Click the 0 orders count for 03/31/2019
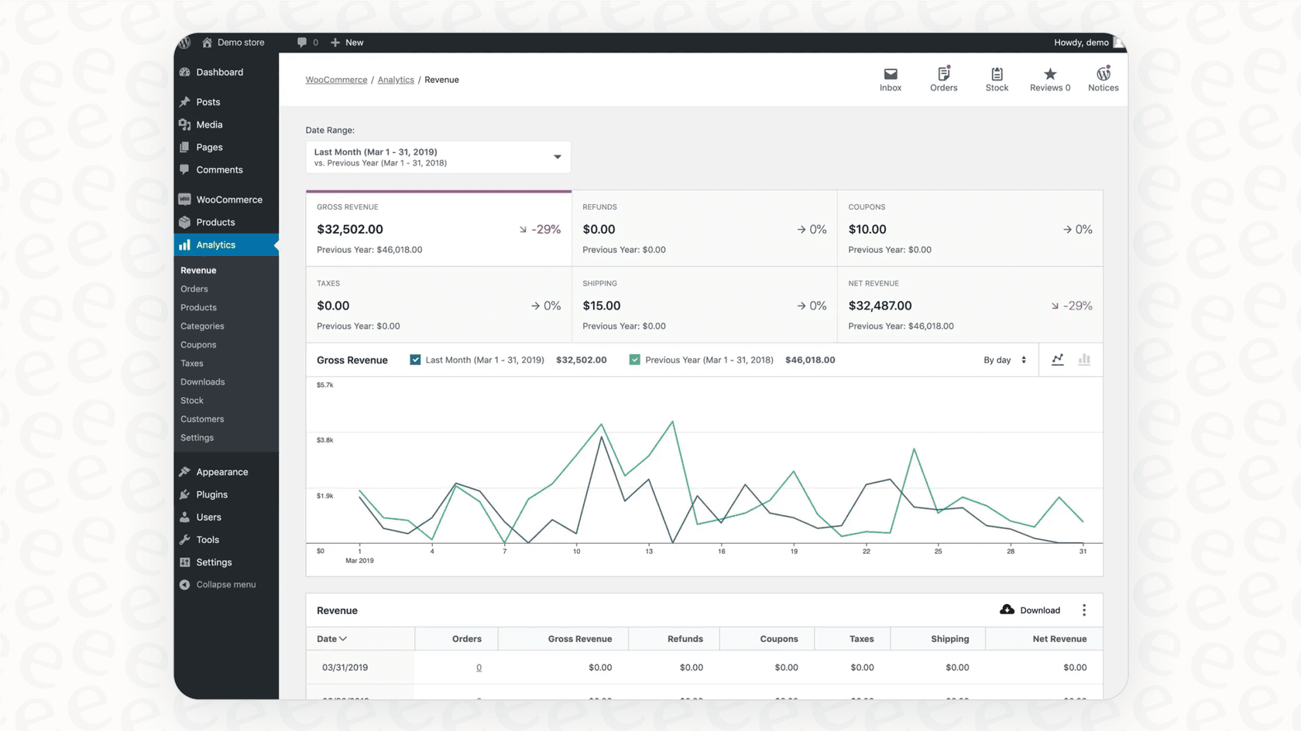The width and height of the screenshot is (1301, 731). (479, 667)
